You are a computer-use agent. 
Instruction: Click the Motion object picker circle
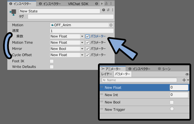[111, 25]
